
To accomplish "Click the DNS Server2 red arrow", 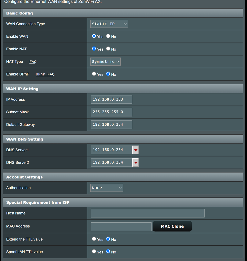I will (x=135, y=163).
